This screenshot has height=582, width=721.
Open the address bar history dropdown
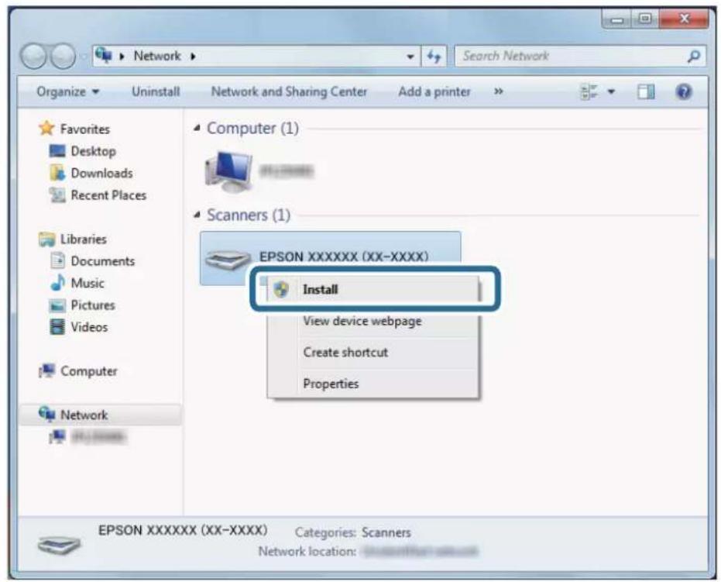pyautogui.click(x=410, y=57)
